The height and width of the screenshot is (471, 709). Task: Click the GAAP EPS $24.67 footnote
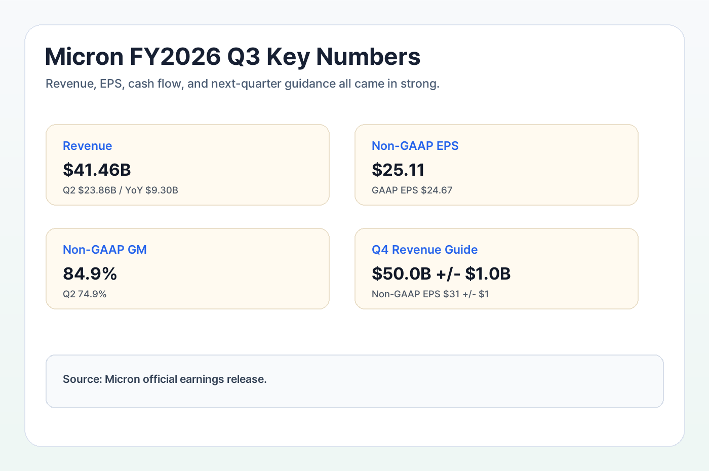point(412,190)
